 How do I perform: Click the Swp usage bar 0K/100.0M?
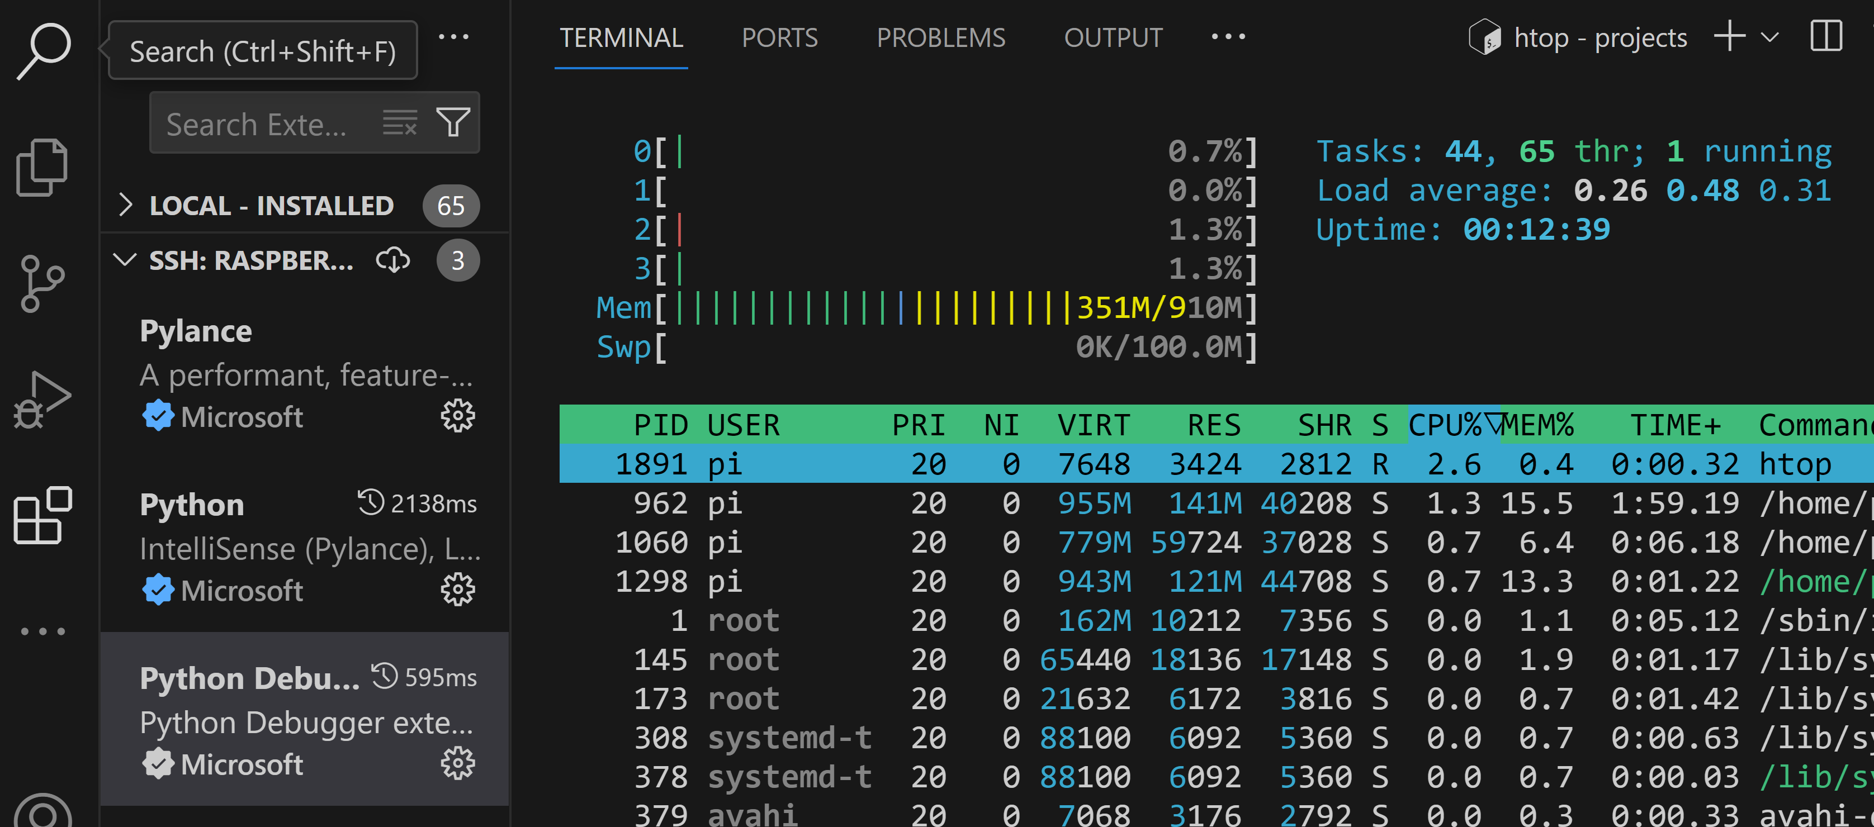[927, 346]
